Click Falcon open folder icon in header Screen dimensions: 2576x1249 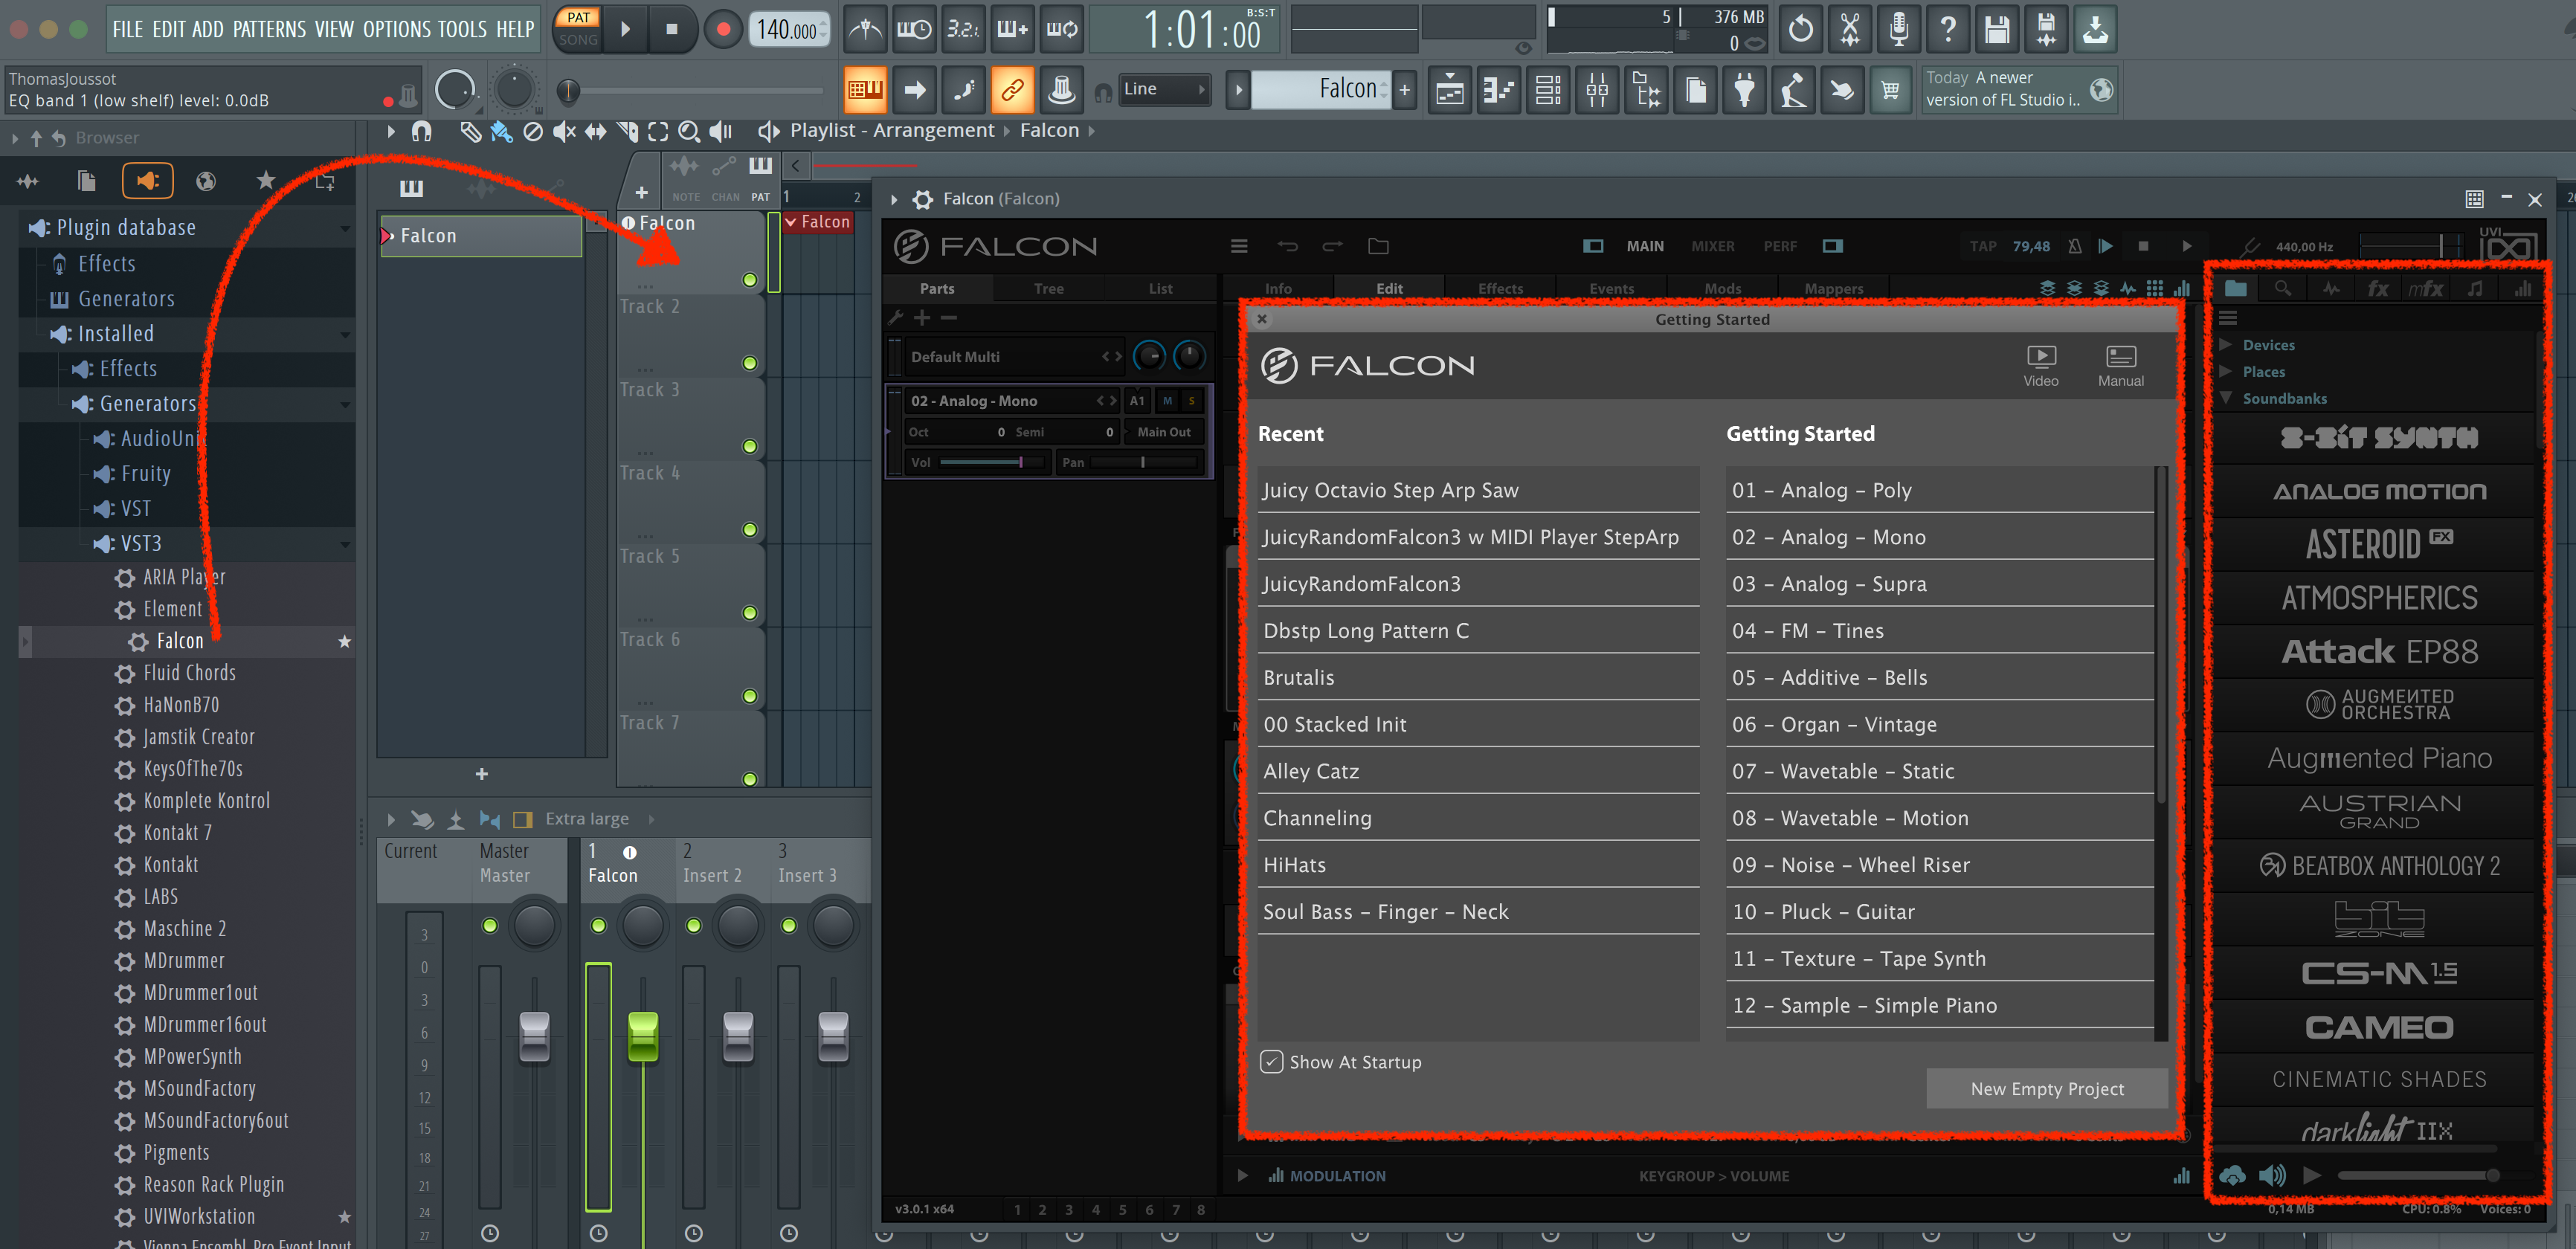(x=1378, y=246)
